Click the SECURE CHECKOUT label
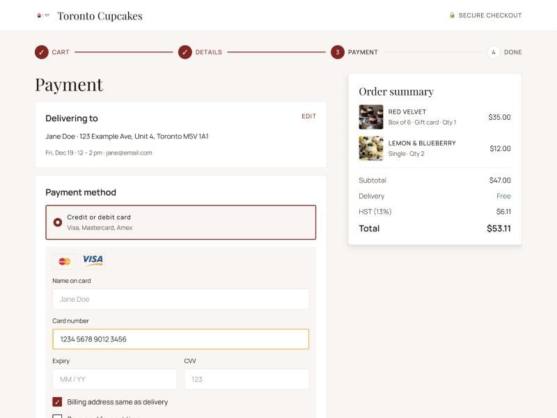This screenshot has height=418, width=557. pos(490,15)
